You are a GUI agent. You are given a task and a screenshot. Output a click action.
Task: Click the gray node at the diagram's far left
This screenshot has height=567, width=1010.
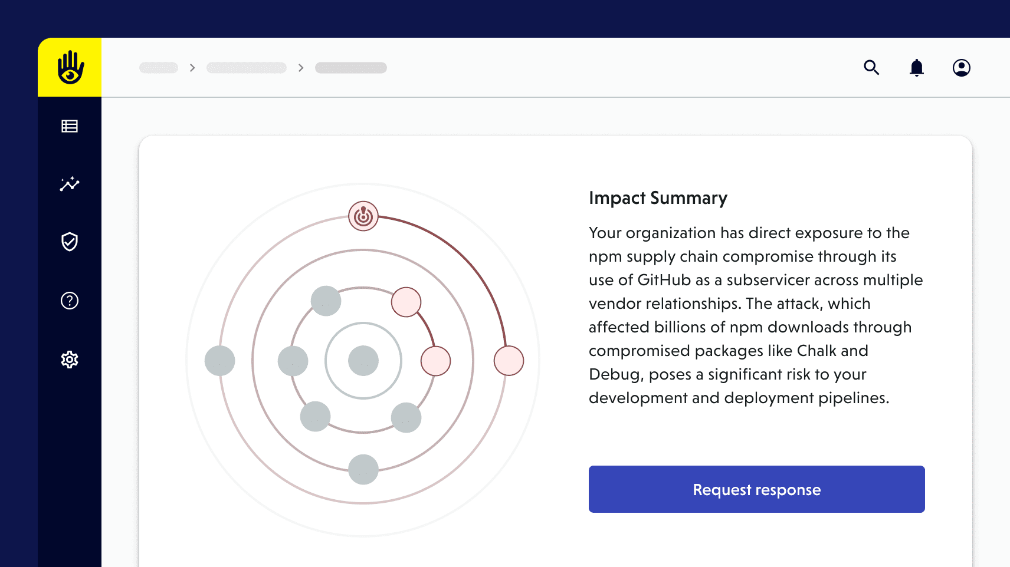pos(219,361)
